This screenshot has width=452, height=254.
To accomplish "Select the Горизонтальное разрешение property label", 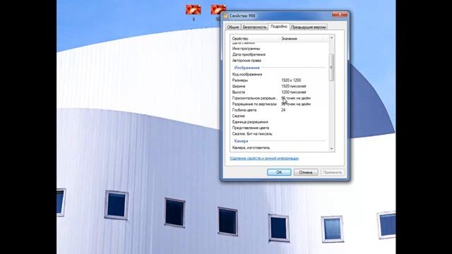I will (255, 98).
